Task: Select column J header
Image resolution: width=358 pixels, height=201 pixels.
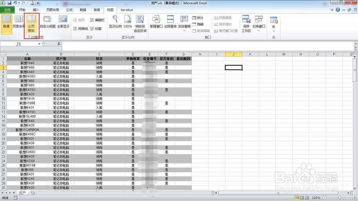Action: pyautogui.click(x=233, y=54)
